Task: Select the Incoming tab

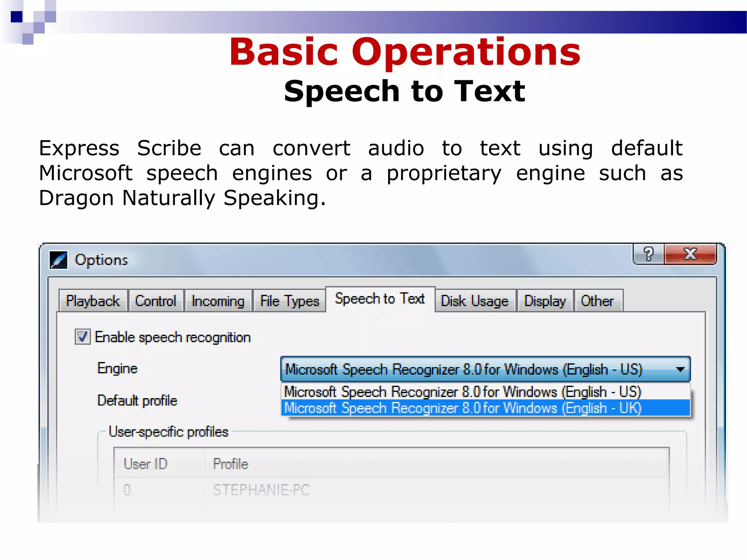Action: click(218, 301)
